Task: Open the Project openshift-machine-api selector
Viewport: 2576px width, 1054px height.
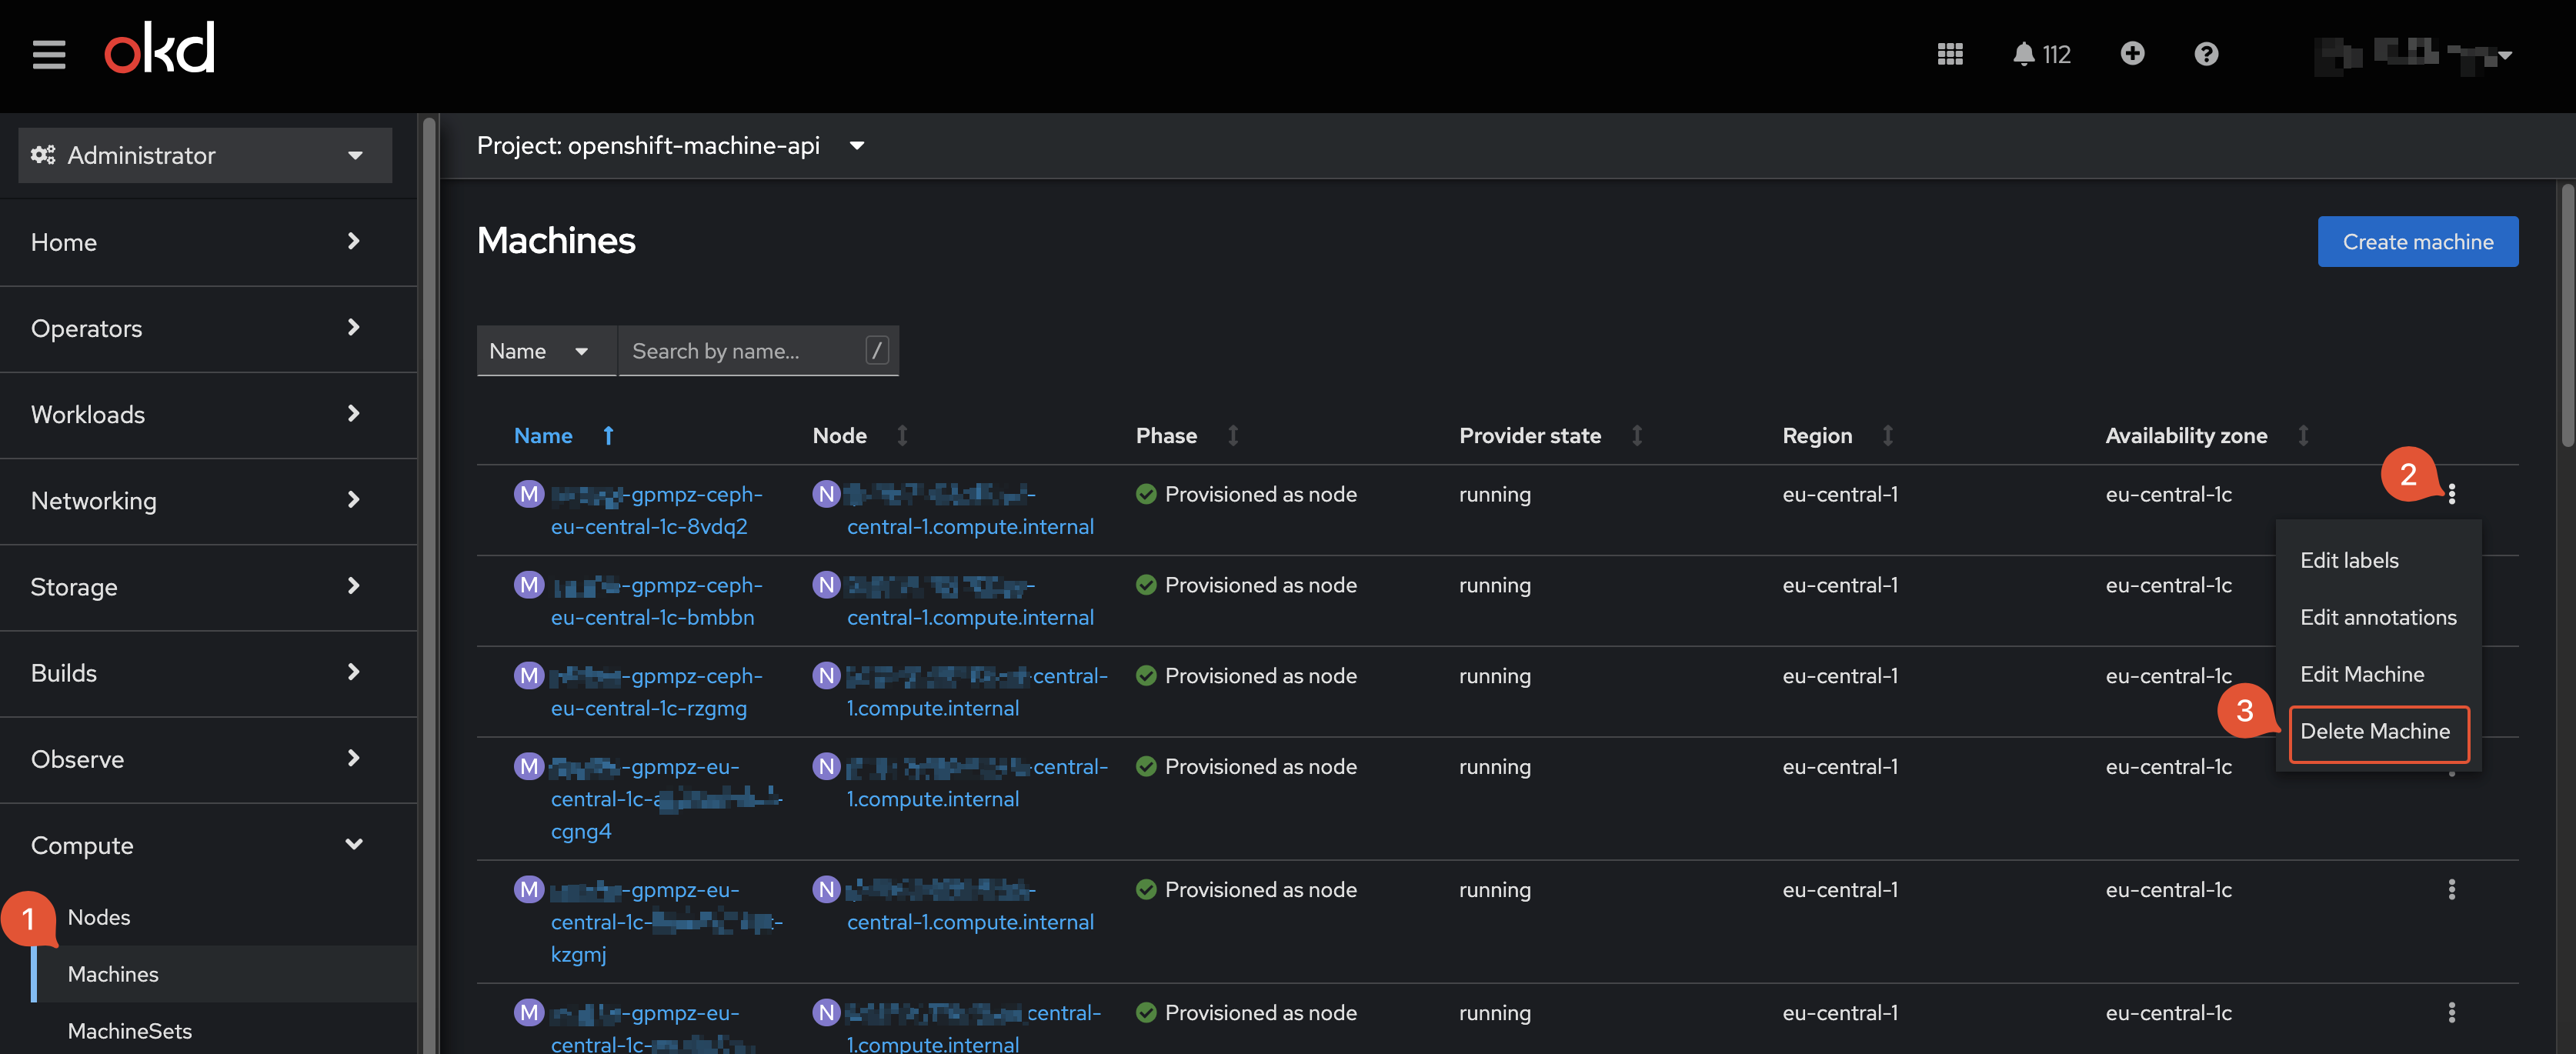Action: click(x=670, y=146)
